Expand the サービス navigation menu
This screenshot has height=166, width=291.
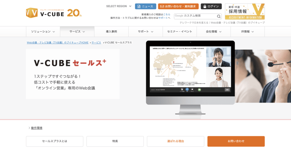click(77, 32)
